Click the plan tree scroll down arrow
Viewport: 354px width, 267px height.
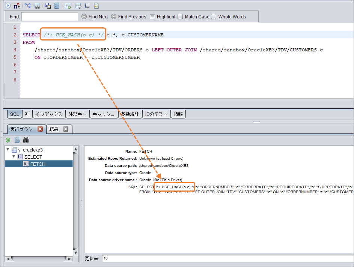76,253
